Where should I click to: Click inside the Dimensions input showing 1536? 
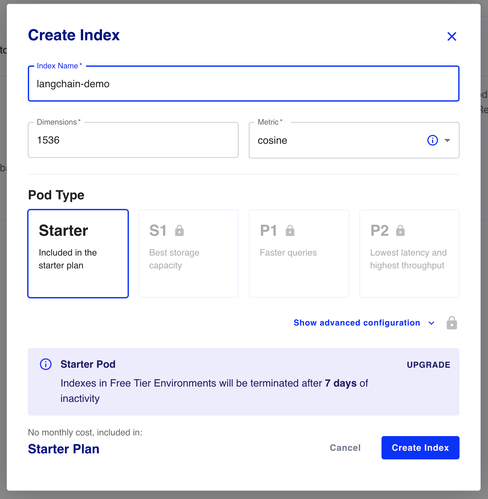133,140
